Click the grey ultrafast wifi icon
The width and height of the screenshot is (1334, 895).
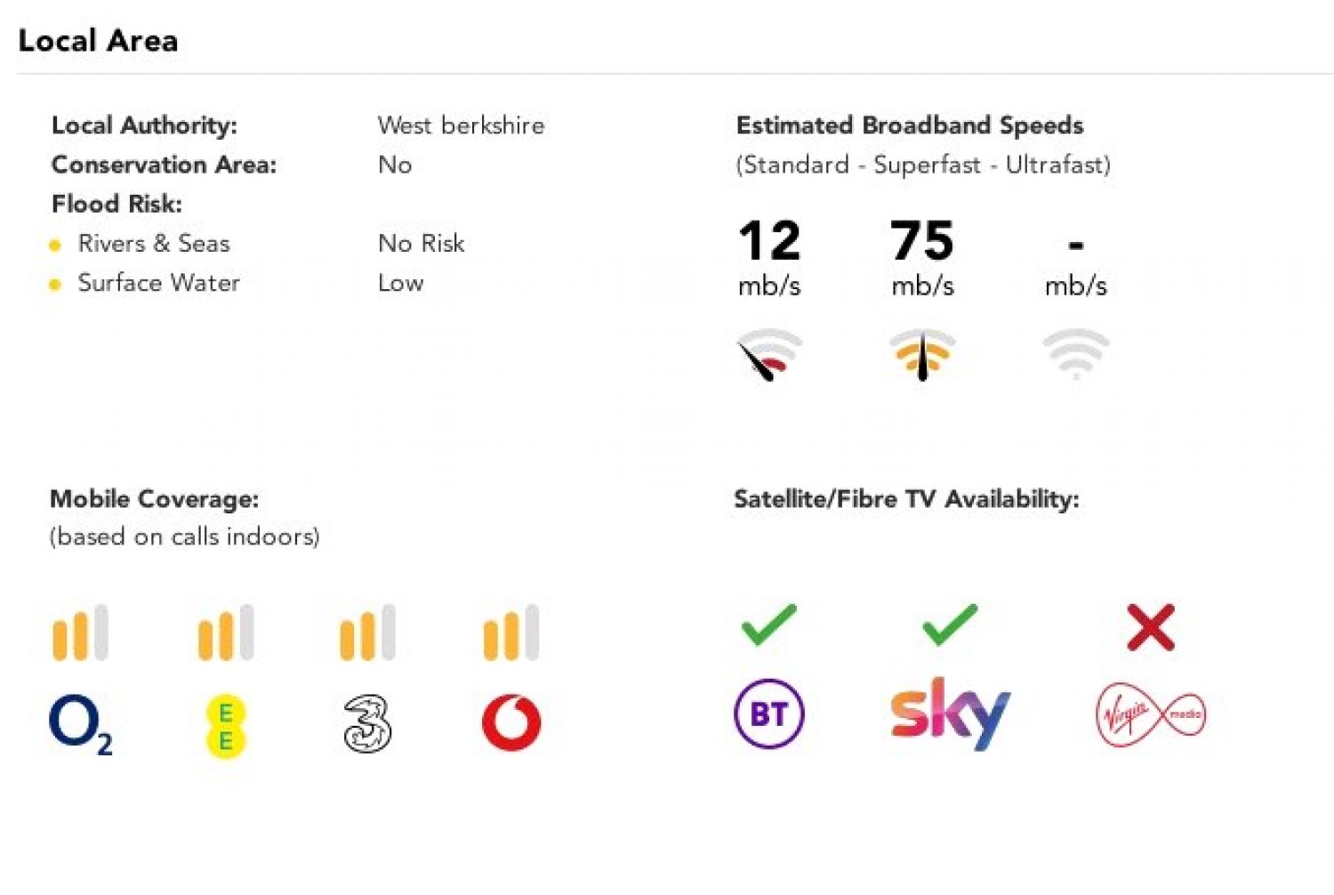[1076, 353]
